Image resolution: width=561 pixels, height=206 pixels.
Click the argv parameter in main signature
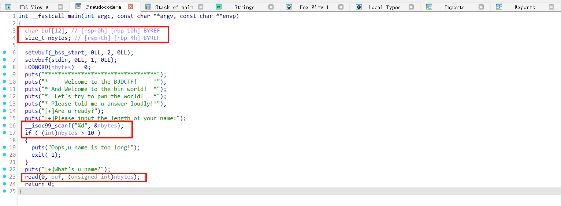pyautogui.click(x=166, y=16)
